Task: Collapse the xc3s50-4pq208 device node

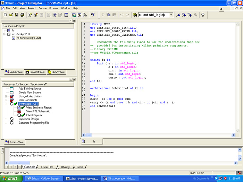Action: [4, 34]
